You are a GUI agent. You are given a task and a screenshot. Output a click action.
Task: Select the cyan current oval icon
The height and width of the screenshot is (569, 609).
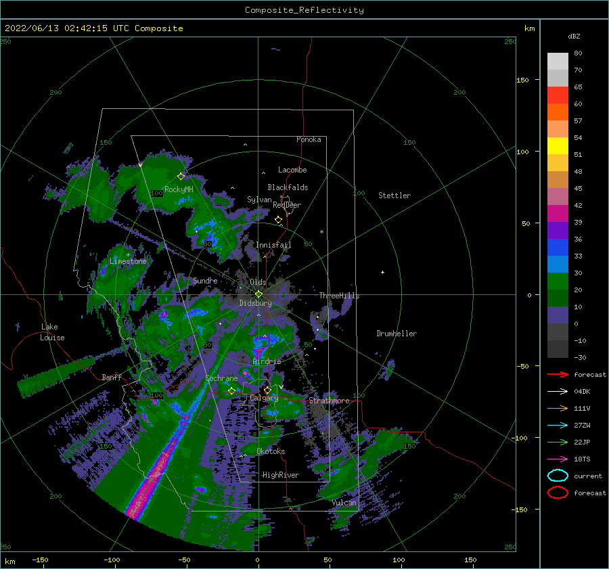pos(558,476)
